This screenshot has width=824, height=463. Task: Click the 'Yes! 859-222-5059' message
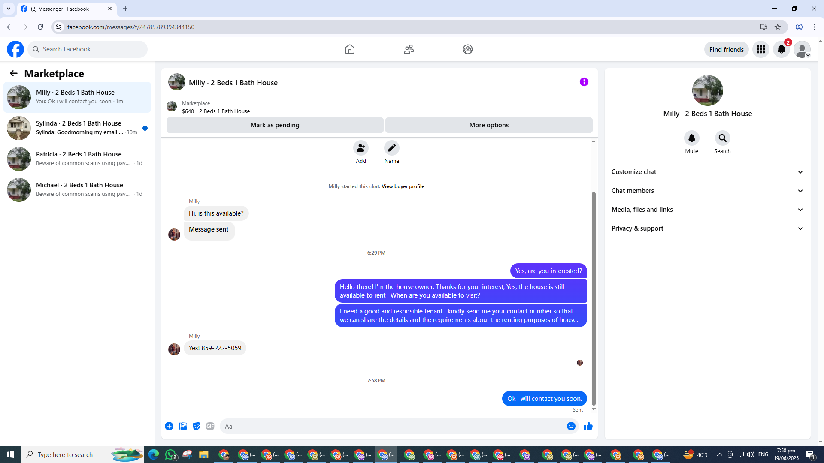(215, 348)
